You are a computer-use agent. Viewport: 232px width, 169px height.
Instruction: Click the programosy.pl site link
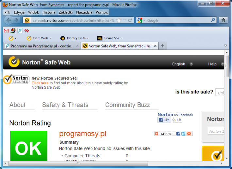(x=83, y=134)
